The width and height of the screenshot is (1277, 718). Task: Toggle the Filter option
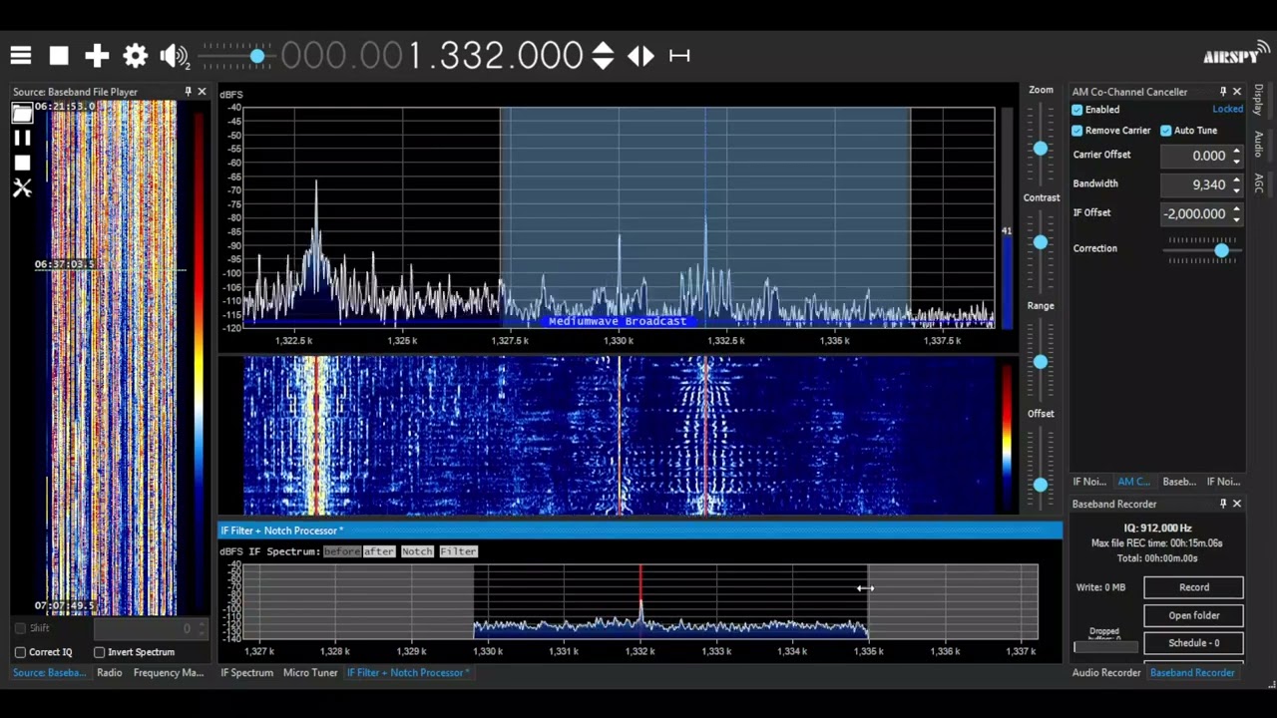pos(458,551)
